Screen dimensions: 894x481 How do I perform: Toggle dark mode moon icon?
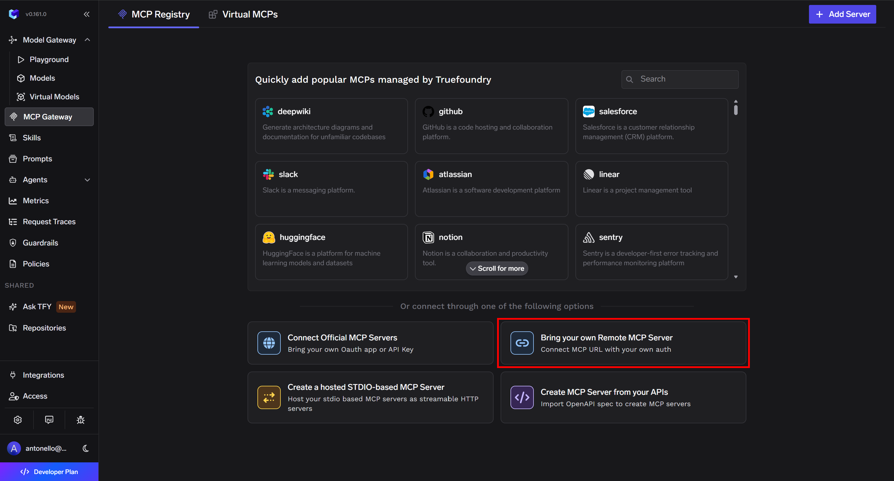pos(86,448)
